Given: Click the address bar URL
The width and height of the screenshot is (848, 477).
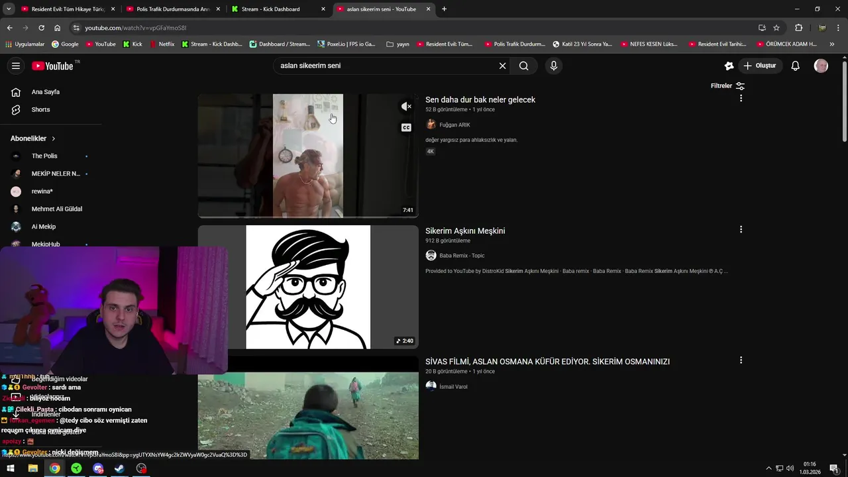Looking at the screenshot, I should point(136,28).
